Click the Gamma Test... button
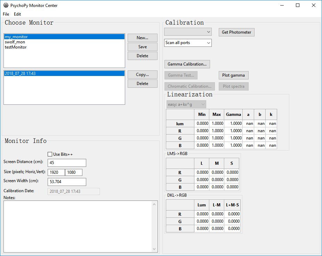This screenshot has width=322, height=256. click(181, 75)
